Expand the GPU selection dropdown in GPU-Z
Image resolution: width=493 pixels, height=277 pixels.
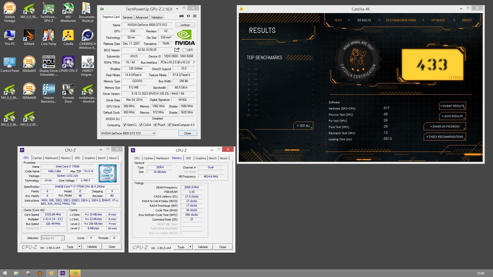click(128, 133)
